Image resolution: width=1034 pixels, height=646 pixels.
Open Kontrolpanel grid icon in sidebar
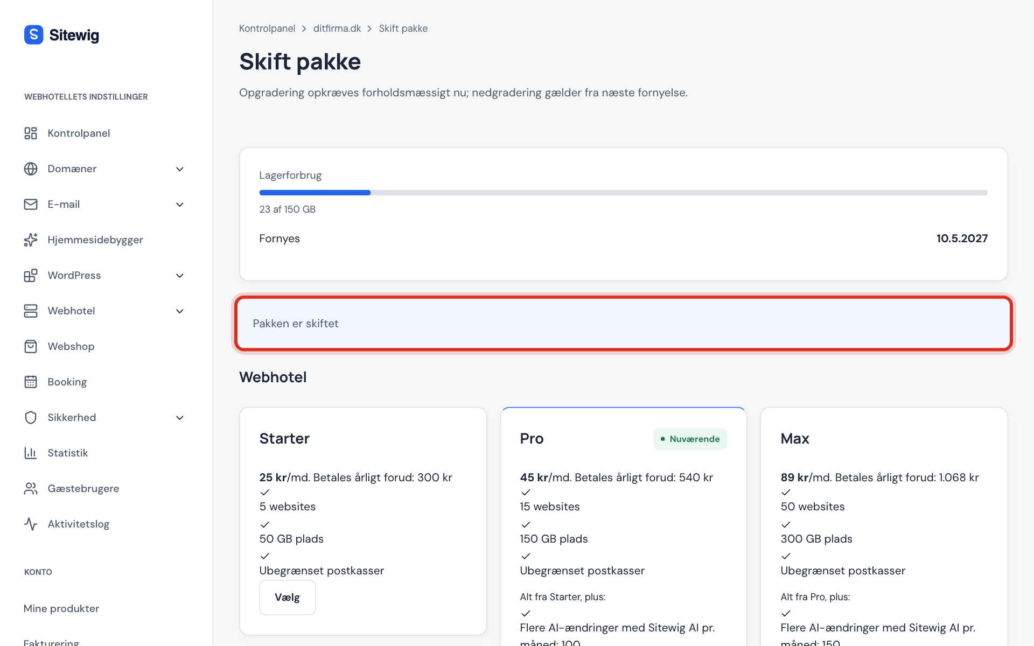[x=31, y=133]
